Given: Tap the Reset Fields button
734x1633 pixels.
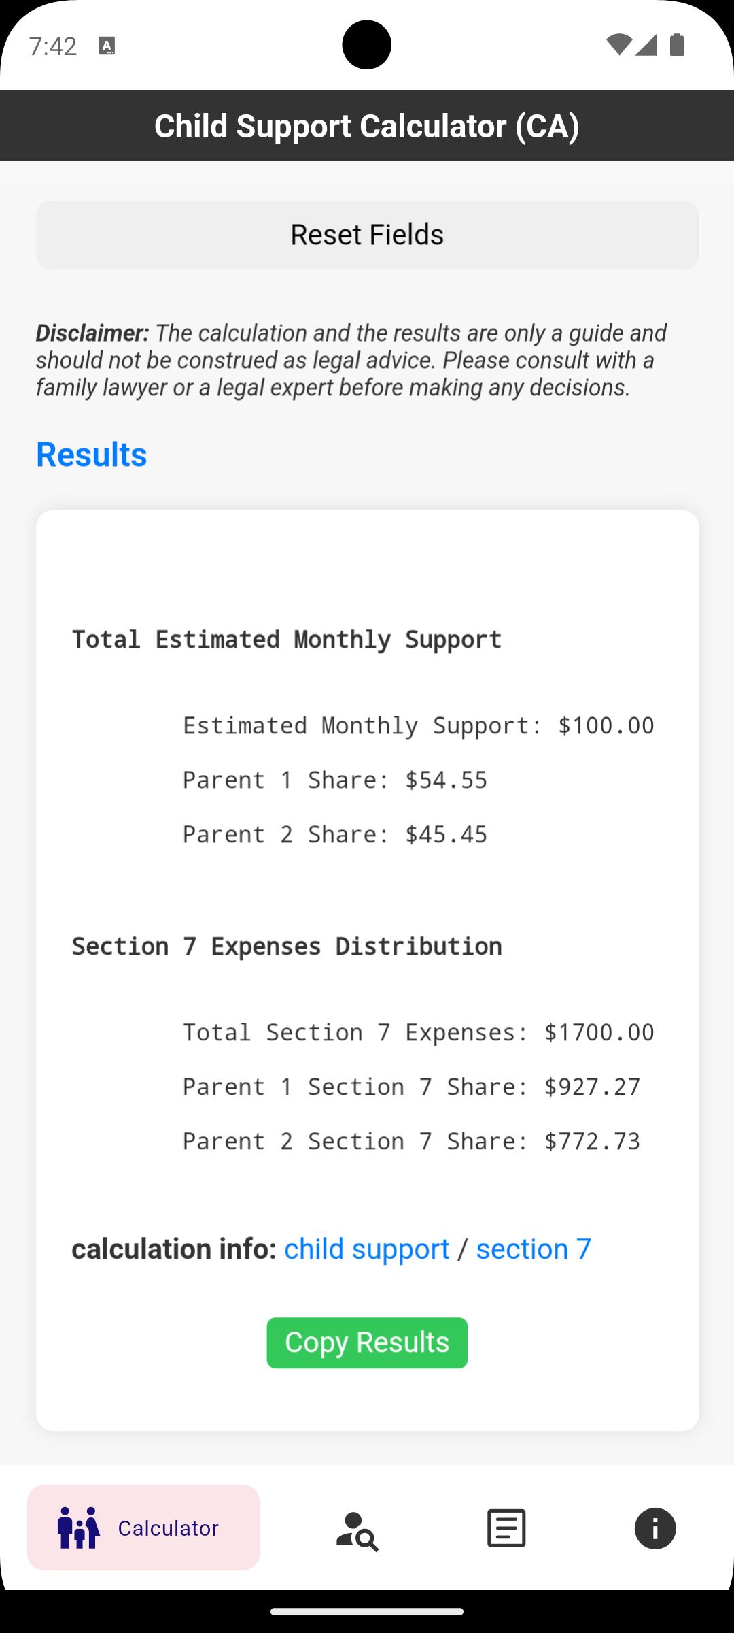Looking at the screenshot, I should (x=367, y=235).
